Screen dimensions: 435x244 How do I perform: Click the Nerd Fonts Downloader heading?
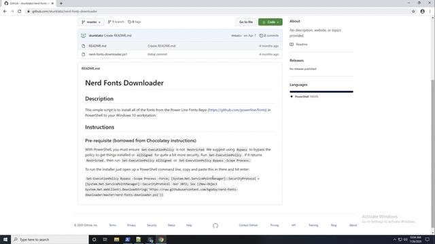point(124,83)
